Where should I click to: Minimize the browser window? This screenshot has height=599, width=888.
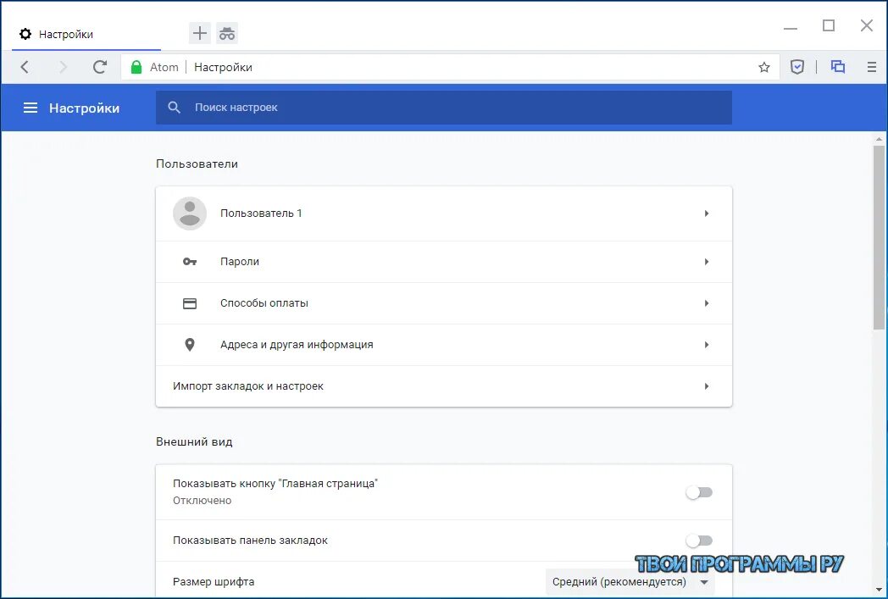(x=791, y=26)
